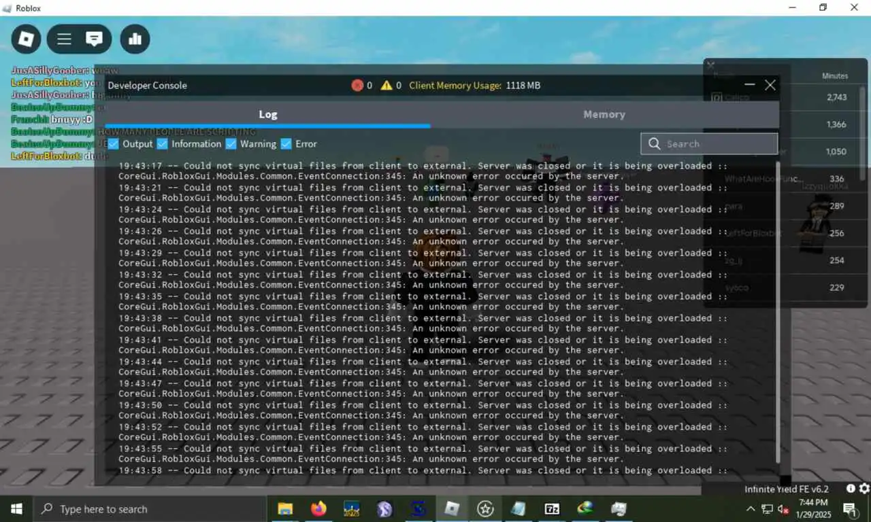Screen dimensions: 871x522
Task: Toggle the chat bubble icon
Action: tap(94, 39)
